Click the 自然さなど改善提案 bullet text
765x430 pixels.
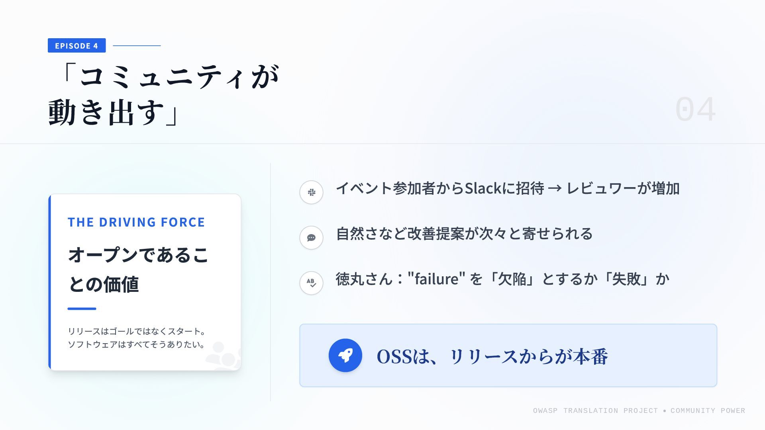[x=464, y=234]
